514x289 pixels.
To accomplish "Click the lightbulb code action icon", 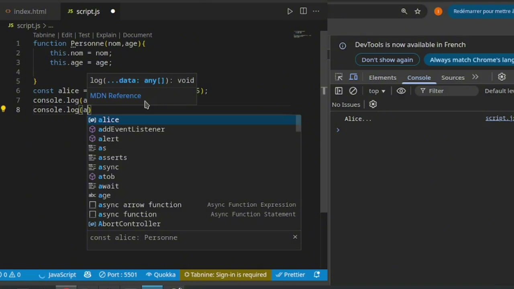I will (3, 109).
